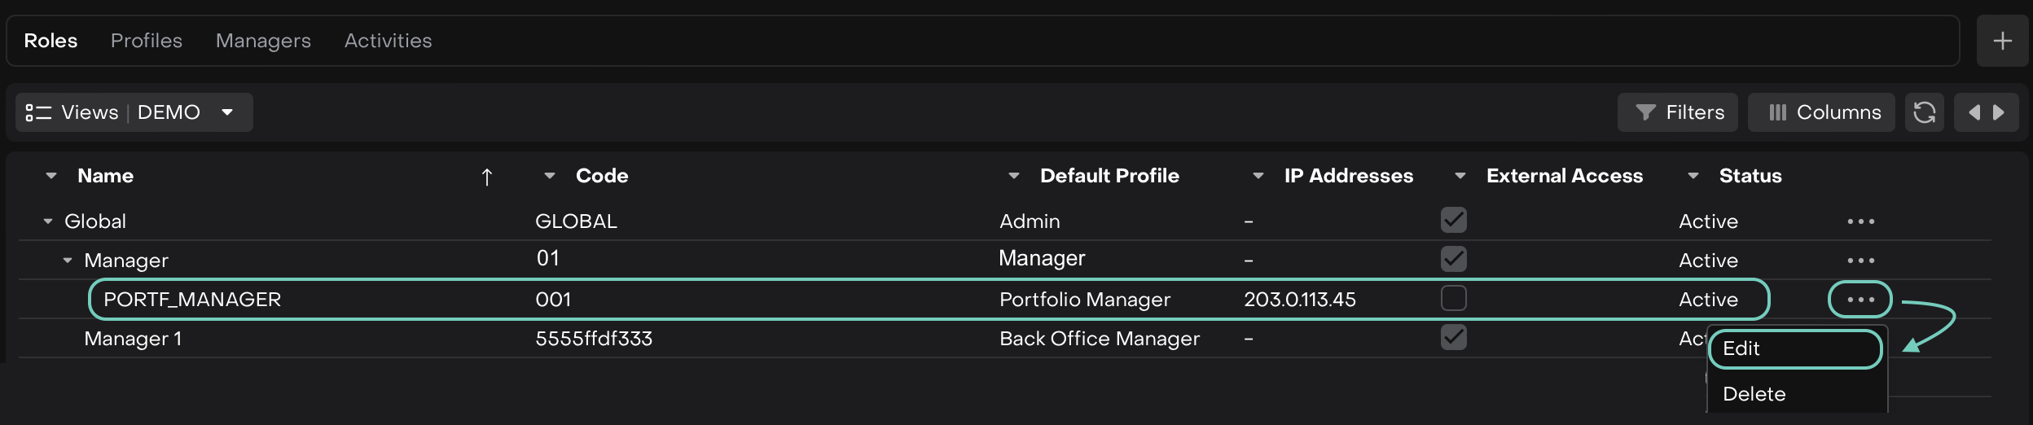Open the Code column header menu arrow
Screen dimensions: 2033x425
click(550, 176)
